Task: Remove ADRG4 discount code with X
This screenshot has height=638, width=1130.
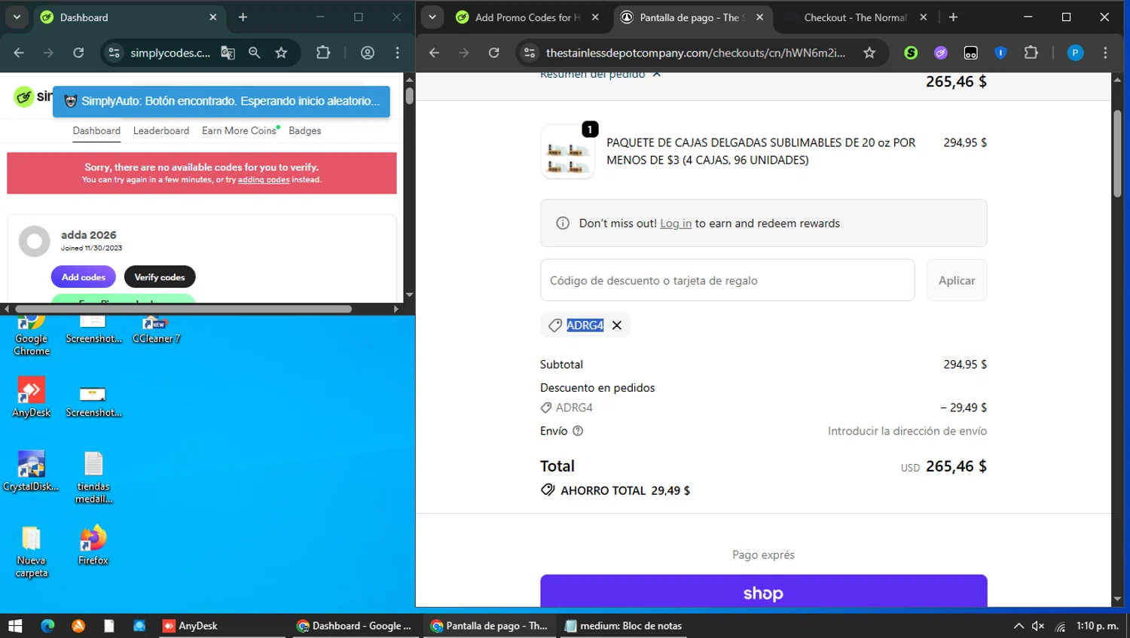Action: pyautogui.click(x=617, y=325)
